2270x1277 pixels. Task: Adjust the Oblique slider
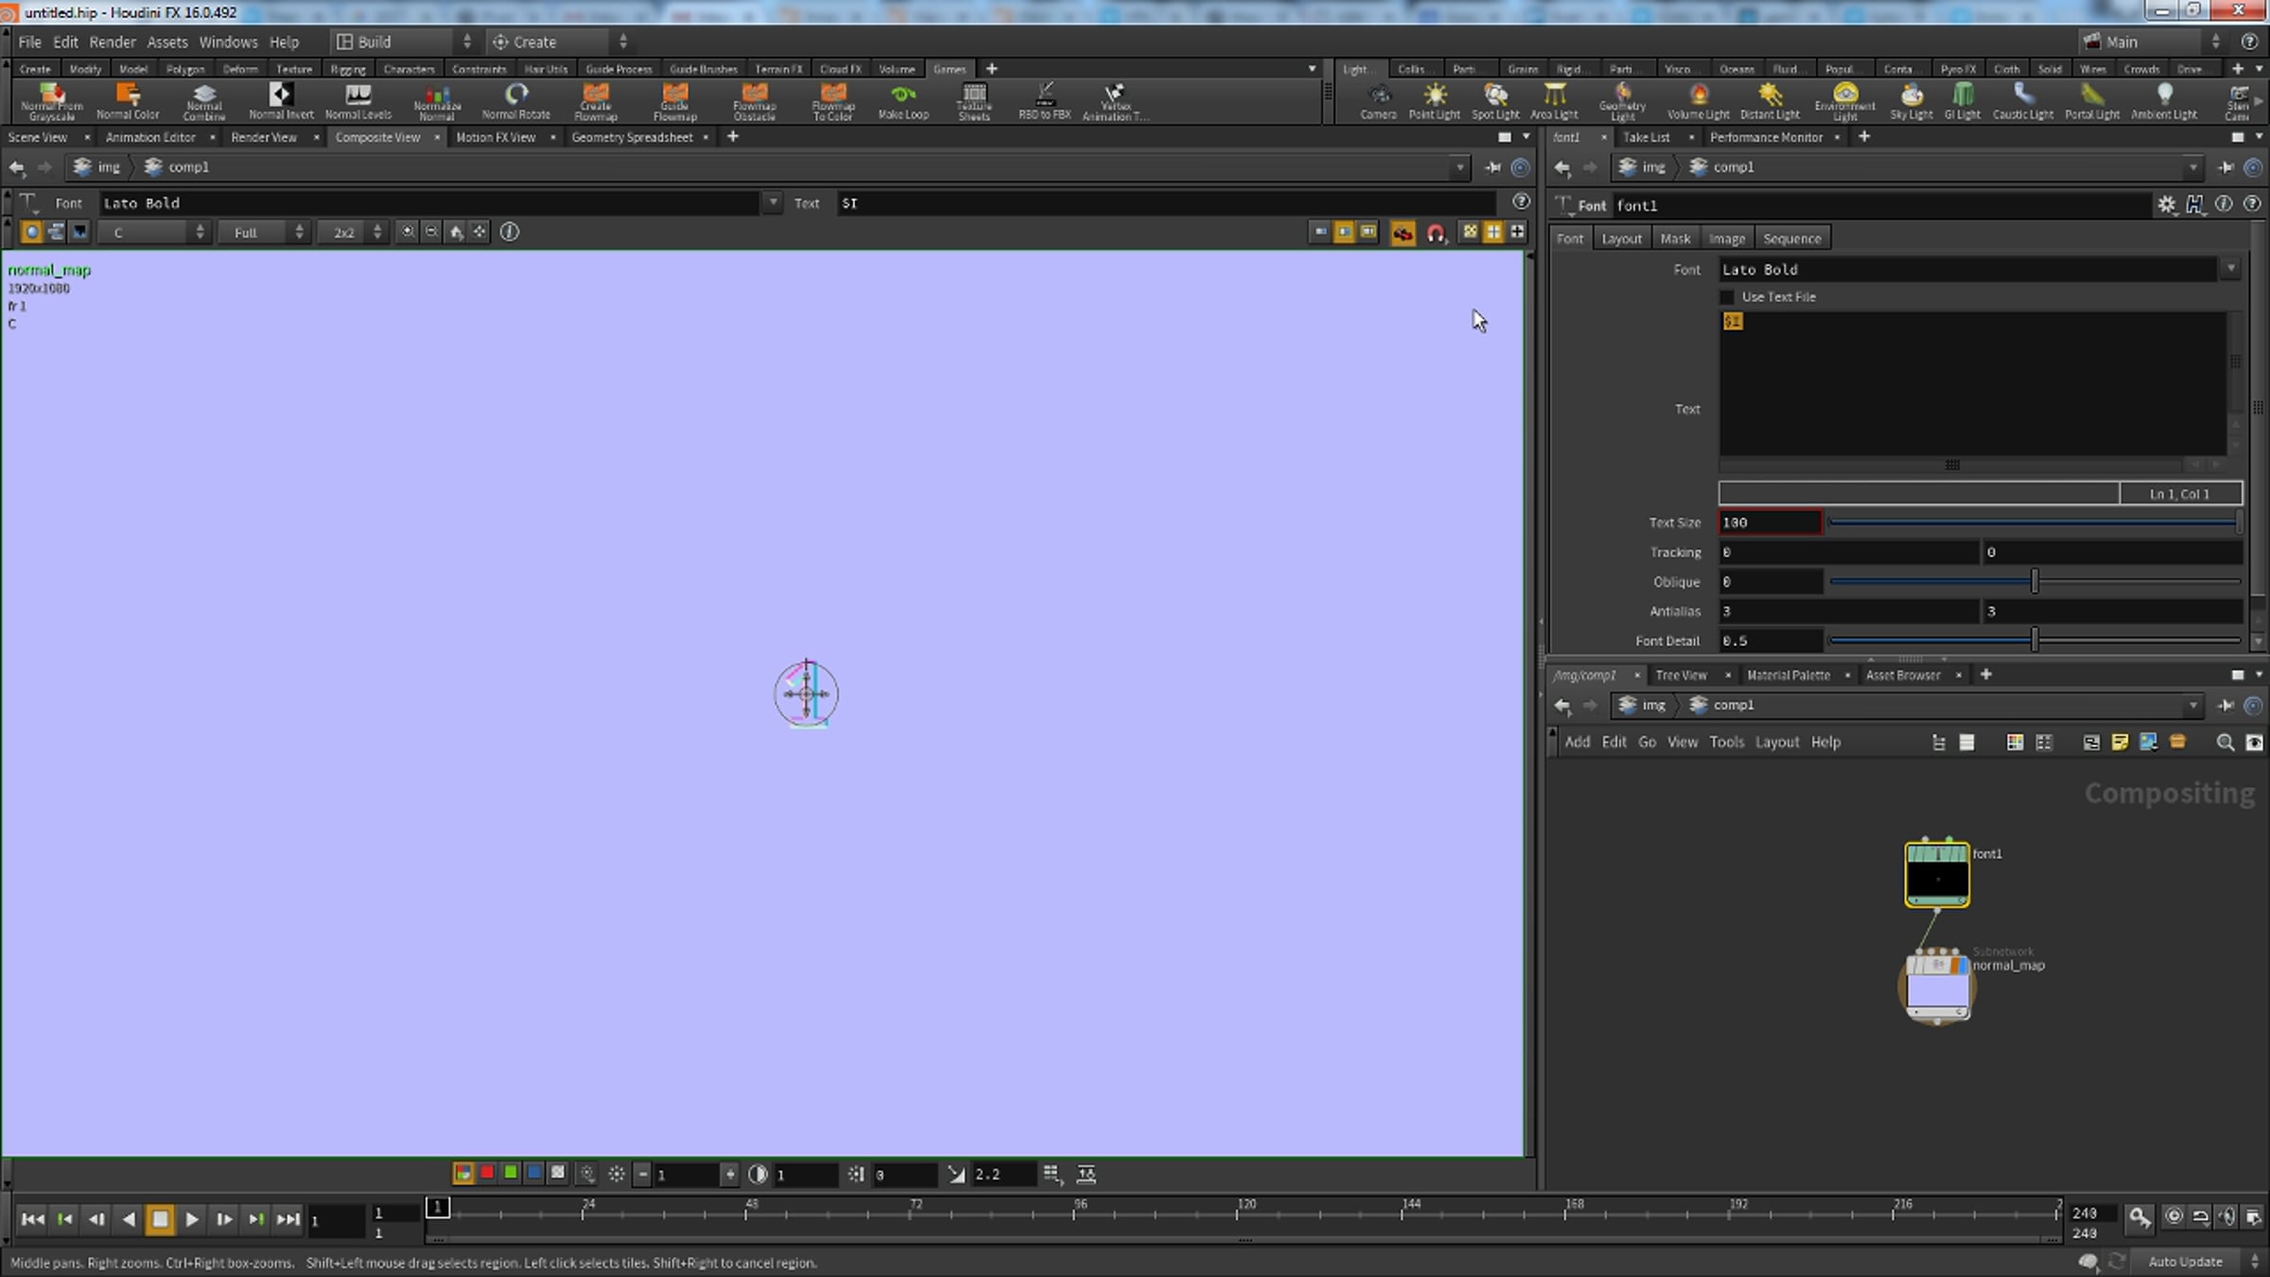point(2034,582)
